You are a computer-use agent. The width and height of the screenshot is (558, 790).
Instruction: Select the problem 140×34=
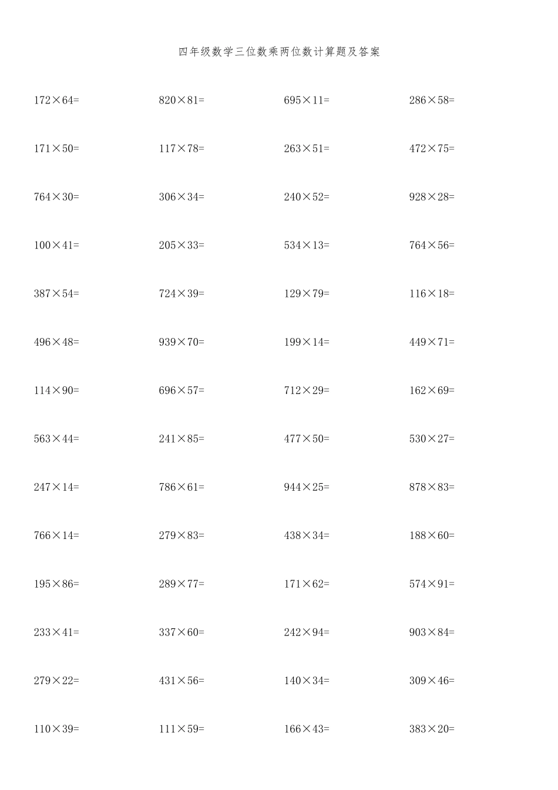click(x=307, y=681)
